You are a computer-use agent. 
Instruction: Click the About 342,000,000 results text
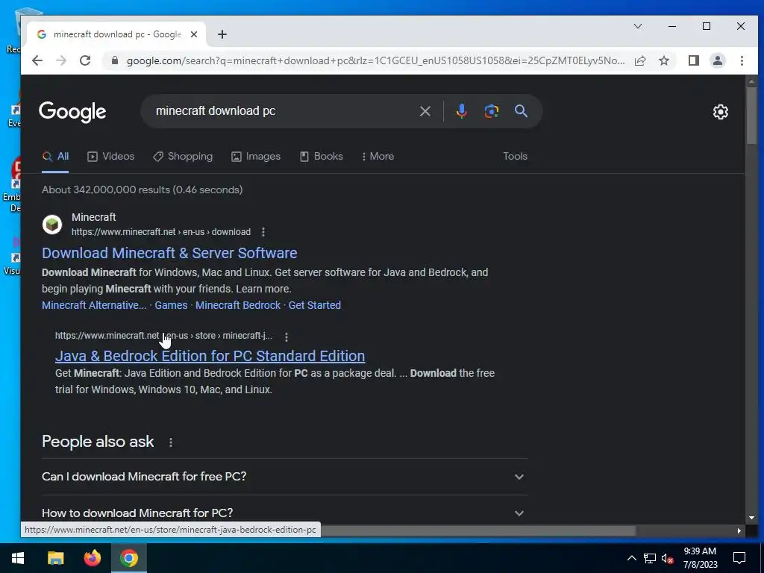pos(143,190)
